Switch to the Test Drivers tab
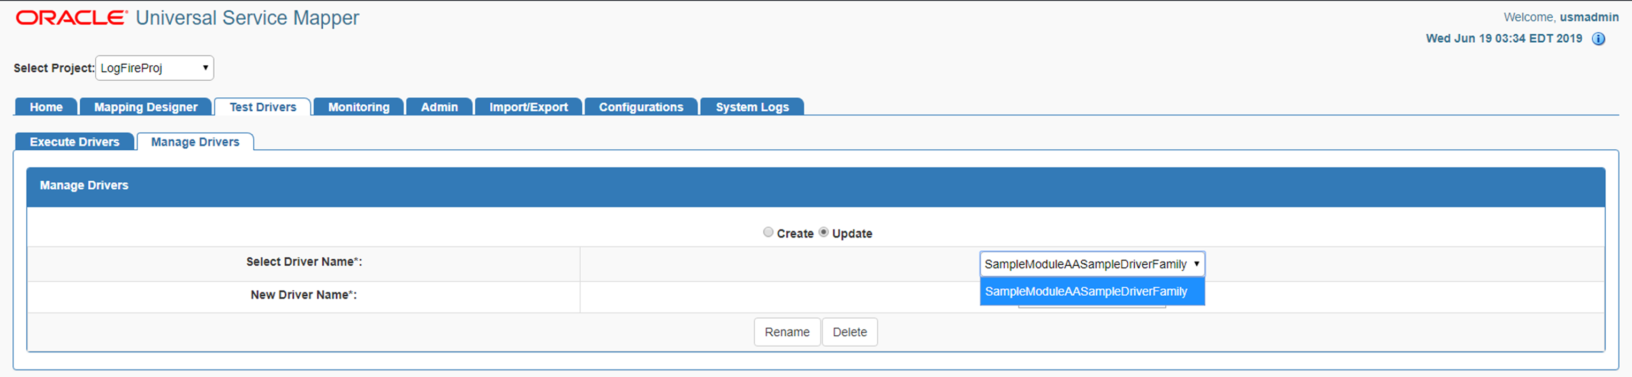The image size is (1632, 377). click(x=263, y=107)
